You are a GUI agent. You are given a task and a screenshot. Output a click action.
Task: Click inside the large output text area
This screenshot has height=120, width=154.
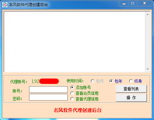point(74,41)
